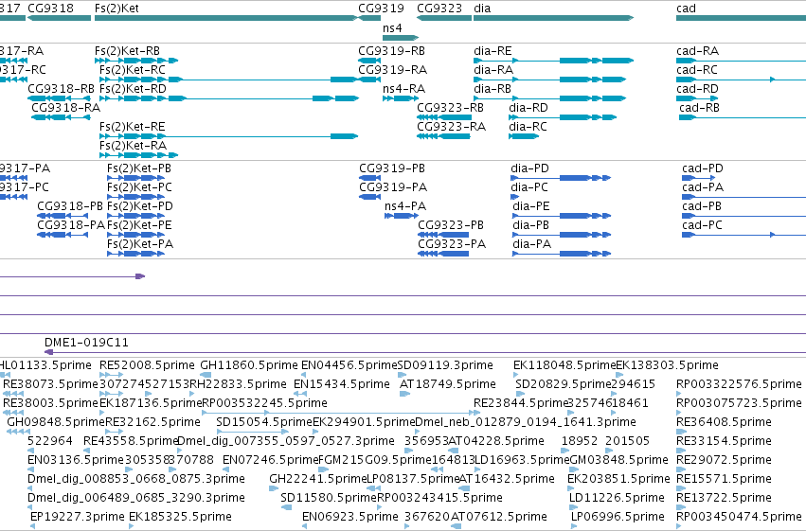
Task: Select the dia-RD transcript label
Action: pyautogui.click(x=528, y=108)
